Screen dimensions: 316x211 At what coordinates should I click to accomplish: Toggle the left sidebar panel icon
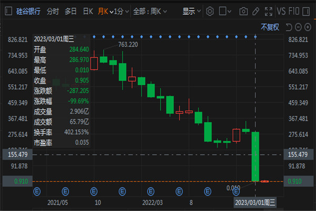[x=8, y=11]
